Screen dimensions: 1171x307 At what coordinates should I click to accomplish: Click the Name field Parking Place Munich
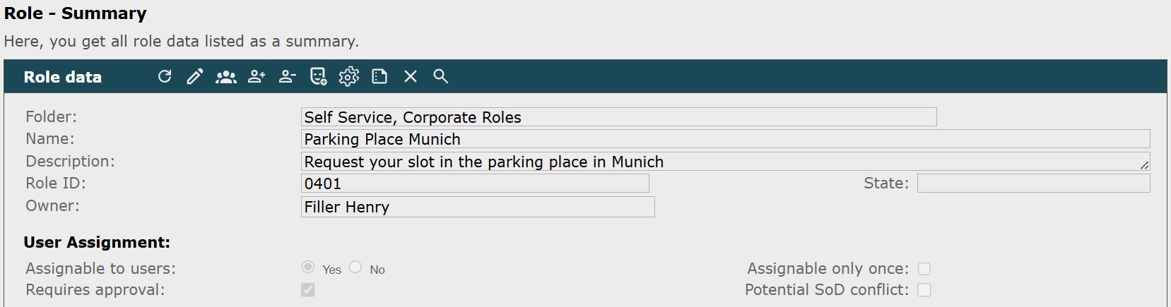(x=726, y=139)
